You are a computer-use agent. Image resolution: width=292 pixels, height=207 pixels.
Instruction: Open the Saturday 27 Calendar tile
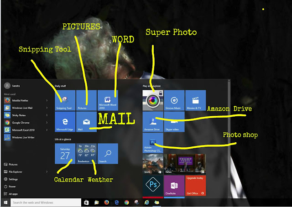point(65,154)
